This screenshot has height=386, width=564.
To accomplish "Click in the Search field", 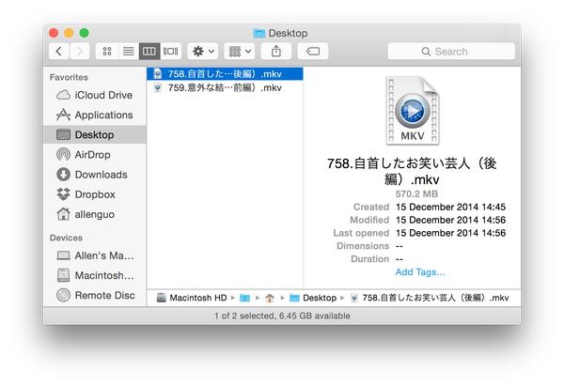I will click(x=451, y=52).
